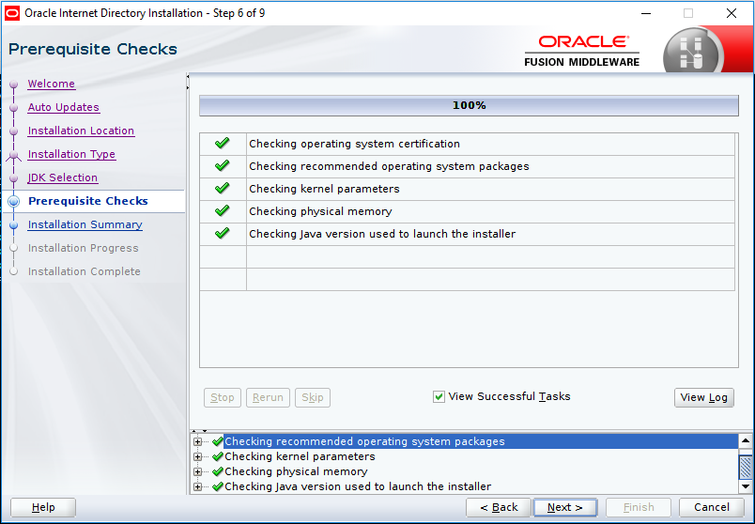Image resolution: width=755 pixels, height=524 pixels.
Task: Click the Oracle installer icon in title bar
Action: [12, 13]
